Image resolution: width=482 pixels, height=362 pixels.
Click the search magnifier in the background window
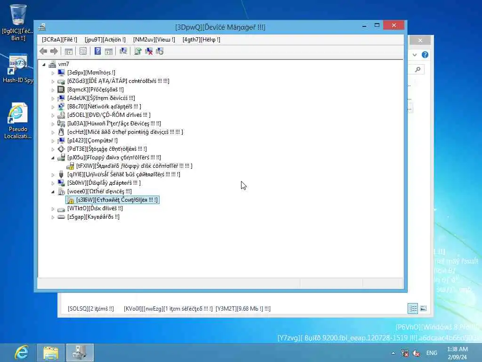pyautogui.click(x=418, y=70)
